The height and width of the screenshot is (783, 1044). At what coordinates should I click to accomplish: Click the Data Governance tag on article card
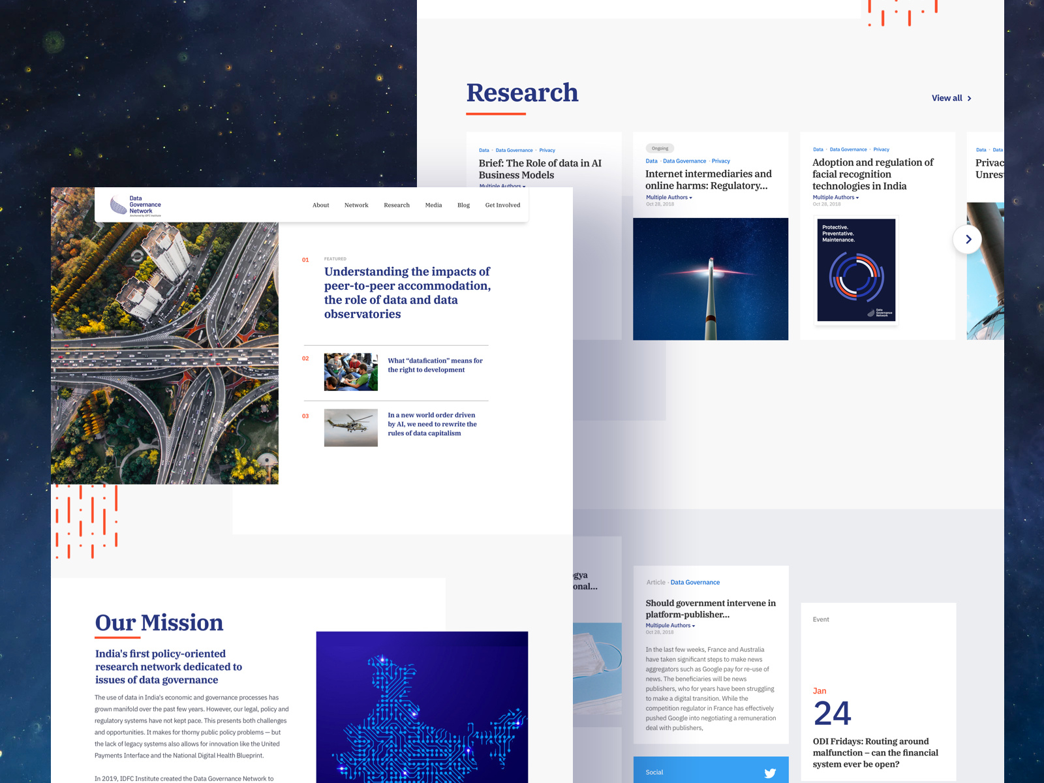click(x=695, y=582)
